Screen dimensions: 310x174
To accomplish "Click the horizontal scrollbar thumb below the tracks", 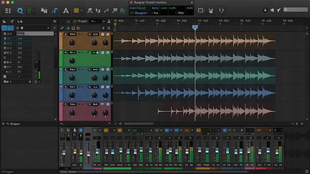I will click(139, 124).
